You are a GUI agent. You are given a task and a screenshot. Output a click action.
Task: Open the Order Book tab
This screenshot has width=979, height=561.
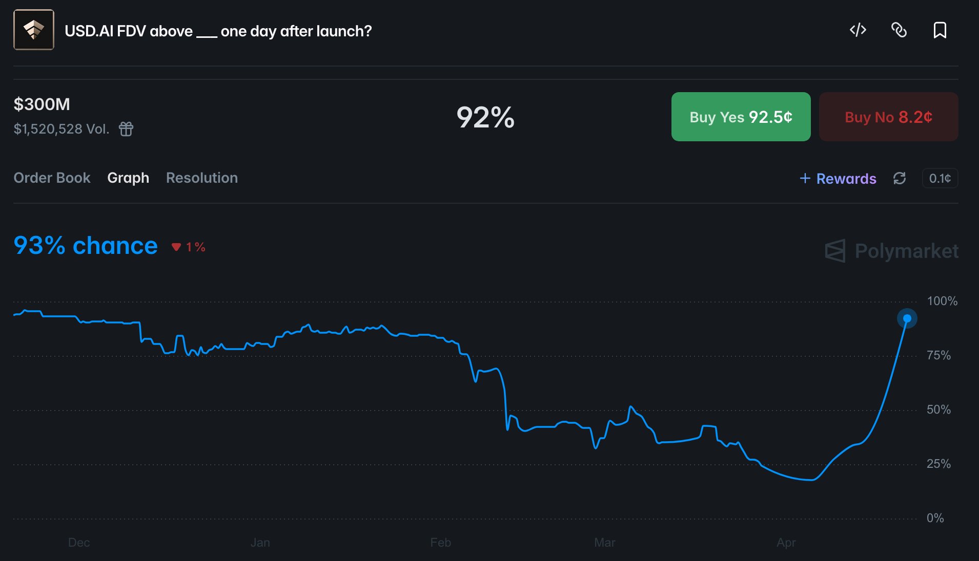(x=52, y=178)
